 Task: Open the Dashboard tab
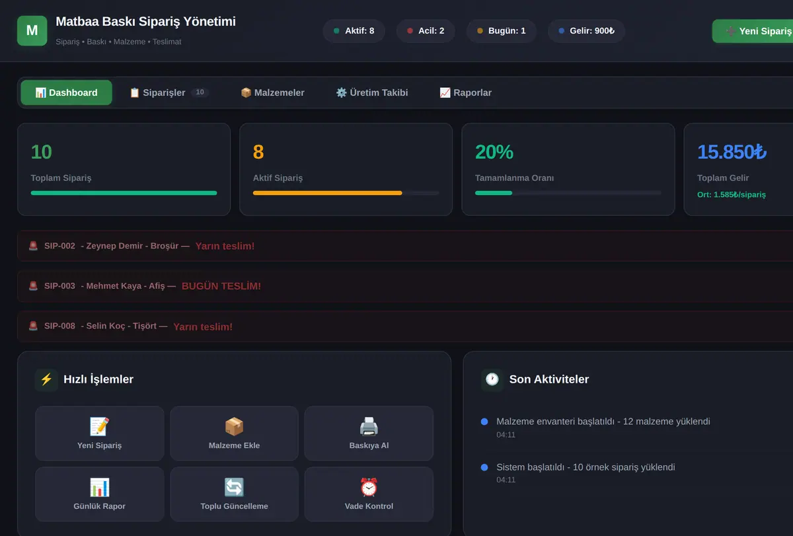(66, 93)
